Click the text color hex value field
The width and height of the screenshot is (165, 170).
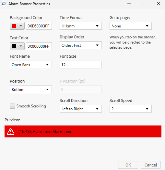tap(39, 46)
